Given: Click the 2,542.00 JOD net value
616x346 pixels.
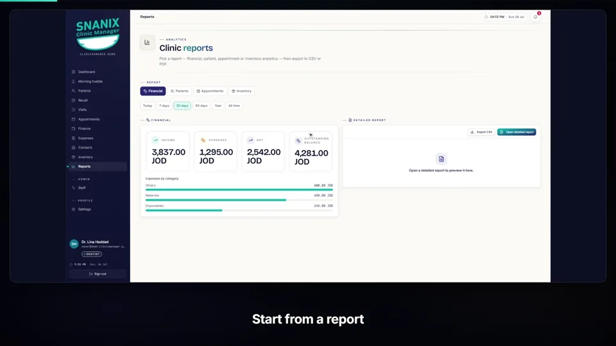Looking at the screenshot, I should [x=264, y=156].
